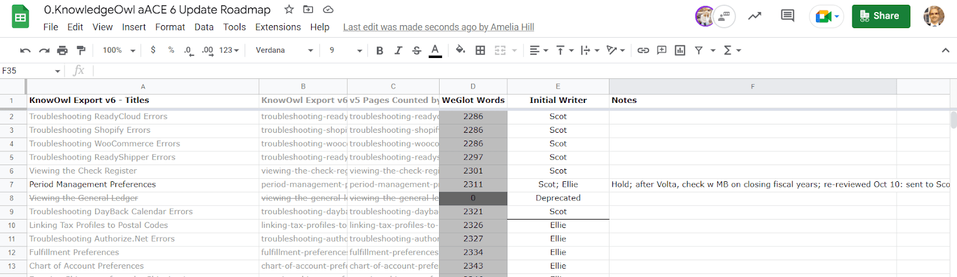Select the row 7 header
Image resolution: width=957 pixels, height=277 pixels.
tap(11, 184)
